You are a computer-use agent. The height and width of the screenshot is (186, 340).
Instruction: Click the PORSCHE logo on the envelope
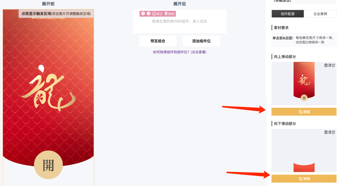click(48, 18)
